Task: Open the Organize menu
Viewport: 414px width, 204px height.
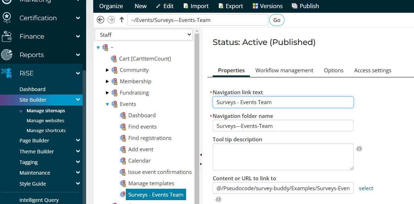Action: point(111,6)
